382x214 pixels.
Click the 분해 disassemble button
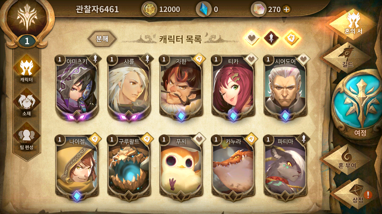(x=102, y=39)
